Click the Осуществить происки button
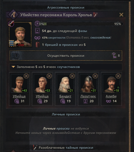This screenshot has height=152, width=134. tap(66, 56)
